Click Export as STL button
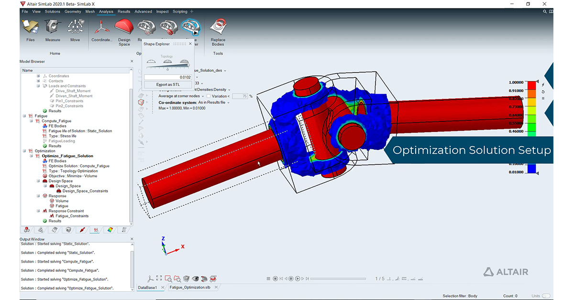The image size is (574, 300). 168,85
